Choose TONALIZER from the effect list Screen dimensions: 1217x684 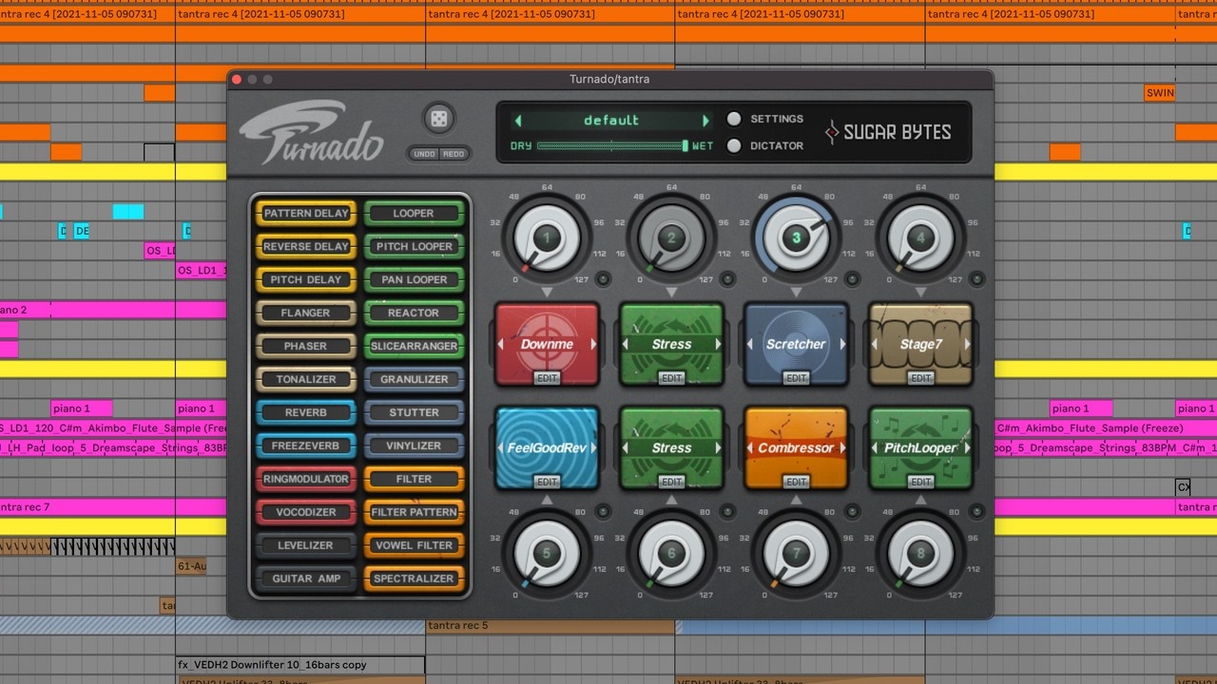pos(306,379)
